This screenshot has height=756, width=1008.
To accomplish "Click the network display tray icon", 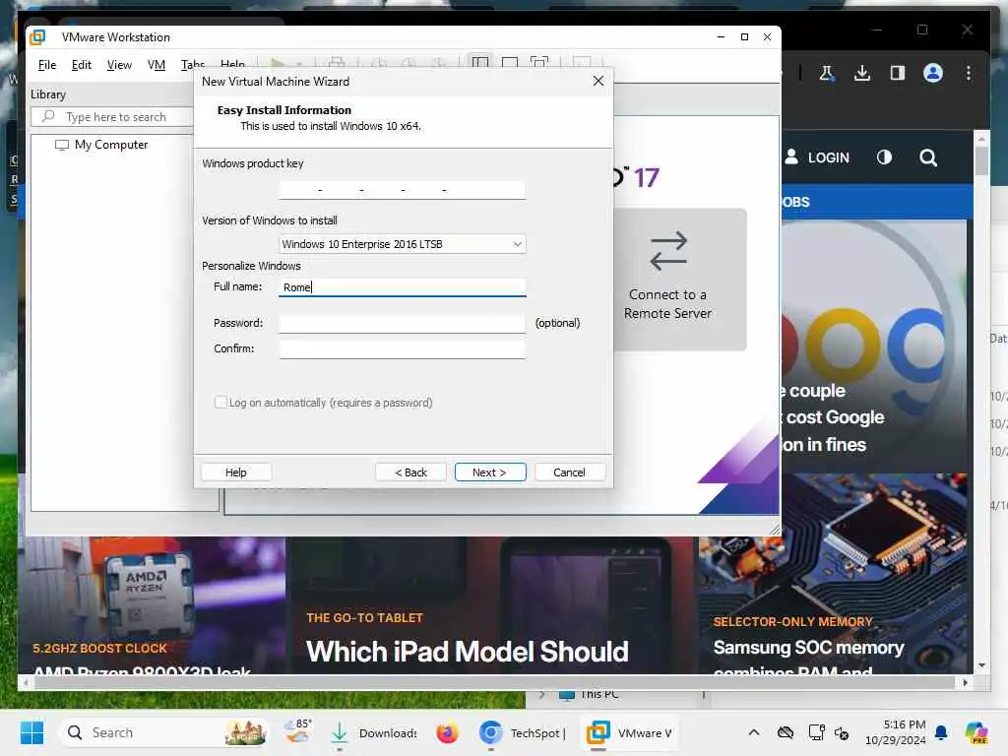I will pyautogui.click(x=816, y=732).
